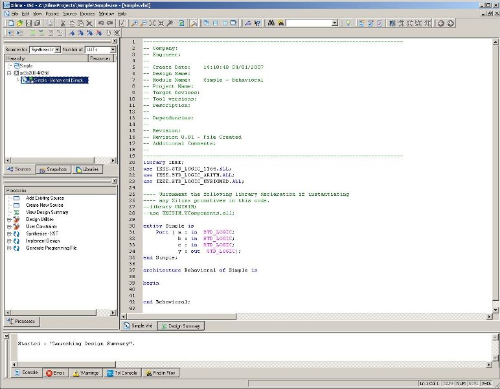Click the Zoom In magnifier icon

click(135, 23)
